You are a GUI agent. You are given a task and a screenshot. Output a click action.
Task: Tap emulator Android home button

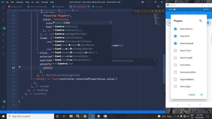189,105
